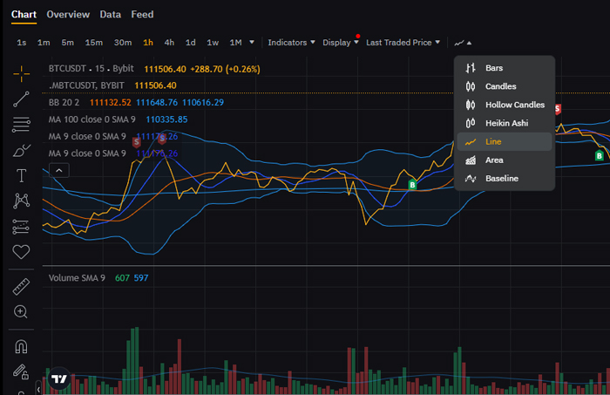This screenshot has width=610, height=395.
Task: Select the Text annotation tool
Action: (x=21, y=176)
